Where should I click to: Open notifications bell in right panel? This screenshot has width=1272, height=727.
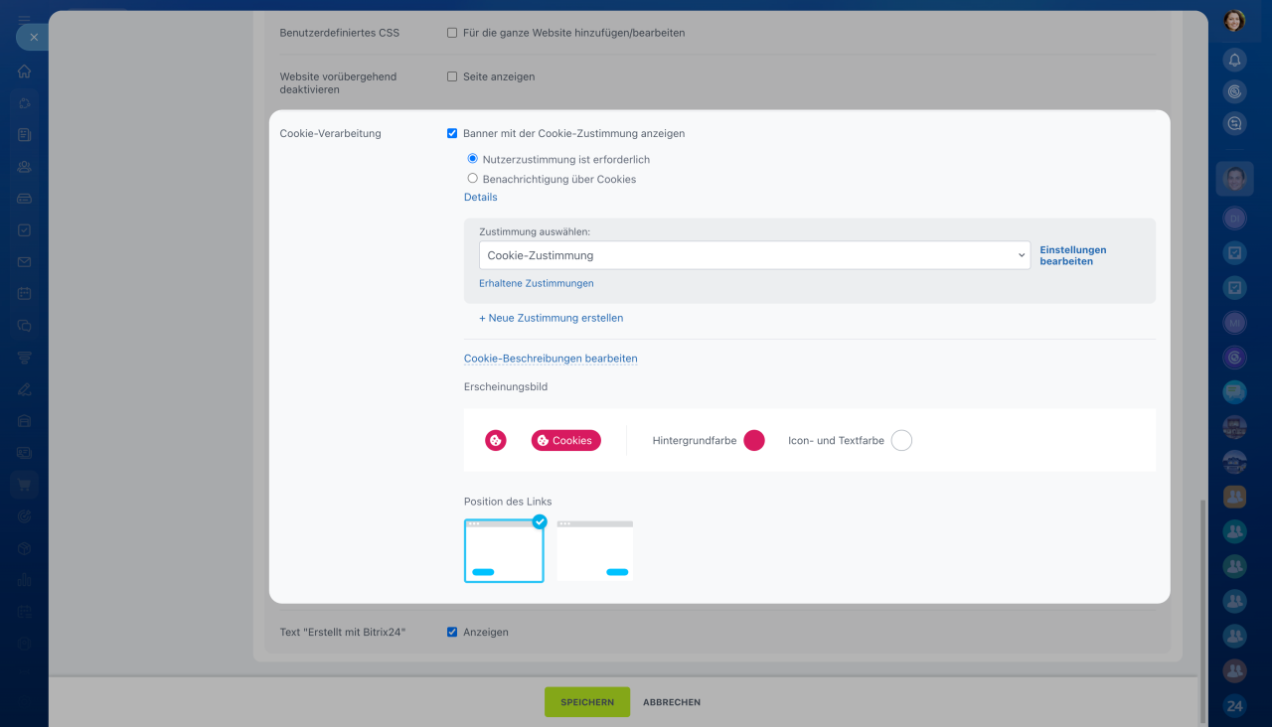(x=1234, y=61)
